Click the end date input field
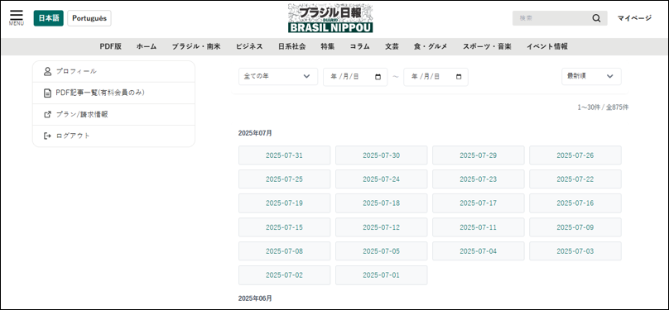The image size is (669, 310). point(436,77)
